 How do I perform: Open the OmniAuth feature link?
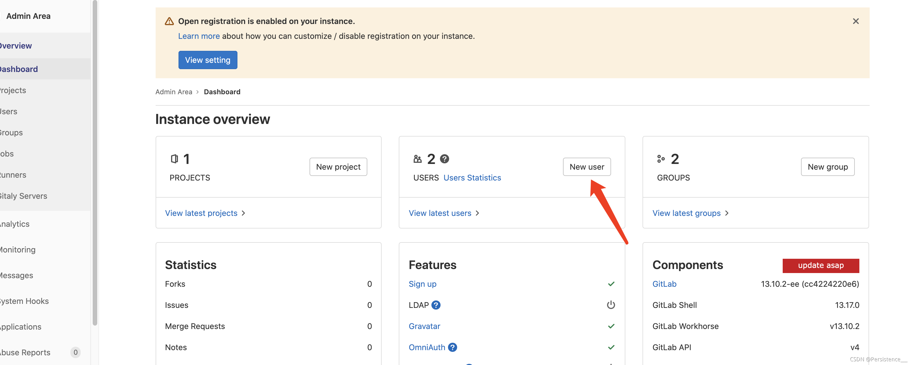point(427,347)
